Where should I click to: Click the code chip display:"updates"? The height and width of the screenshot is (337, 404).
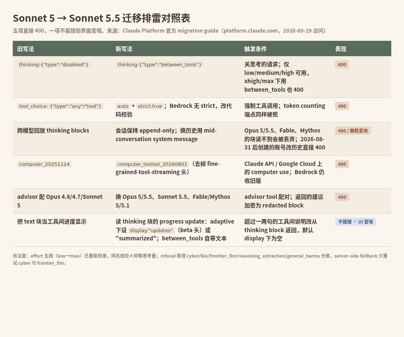[x=151, y=230]
